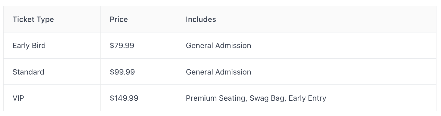441x116 pixels.
Task: Click the $149.99 price cell
Action: 139,98
